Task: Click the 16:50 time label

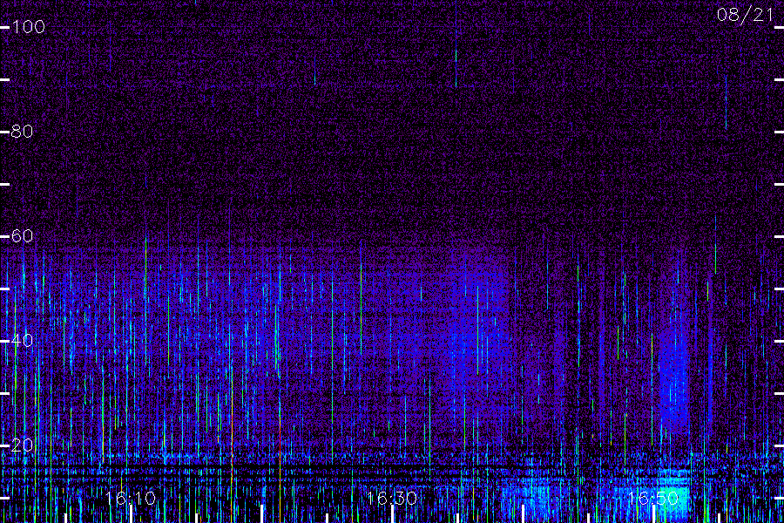Action: click(x=653, y=498)
